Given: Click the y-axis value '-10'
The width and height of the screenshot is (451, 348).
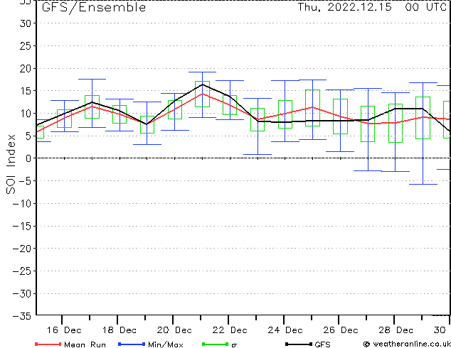Looking at the screenshot, I should [x=22, y=204].
